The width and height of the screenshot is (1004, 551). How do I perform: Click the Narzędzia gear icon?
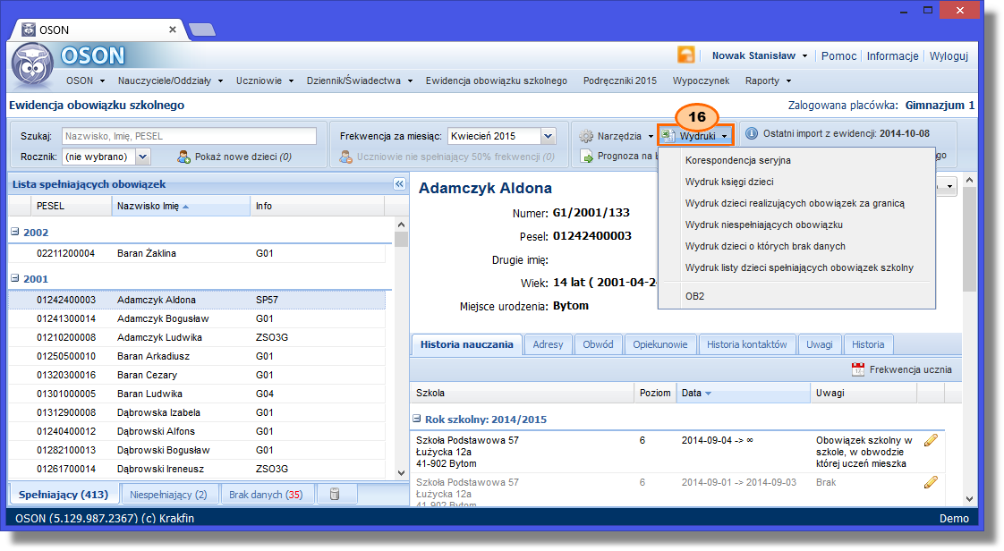(587, 136)
